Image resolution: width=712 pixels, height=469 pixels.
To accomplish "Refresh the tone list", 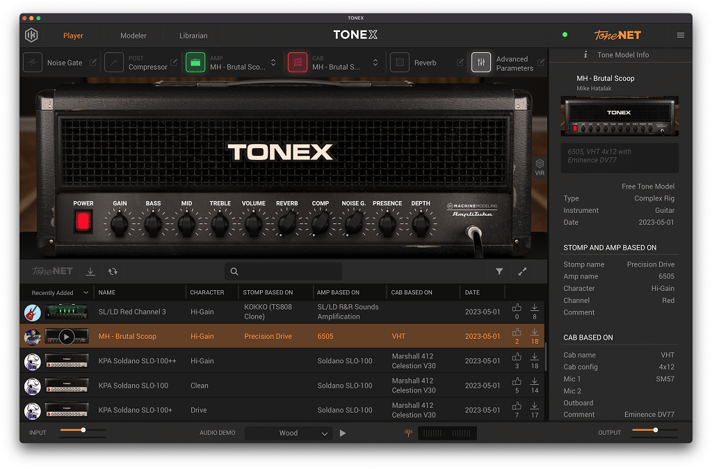I will coord(113,271).
